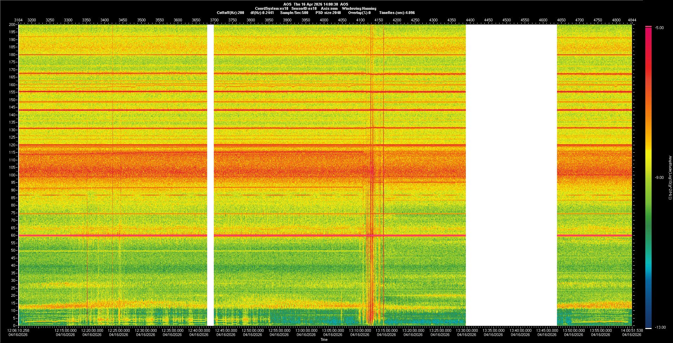This screenshot has height=343, width=673.
Task: Click the 100 Hz frequency axis label
Action: (x=12, y=175)
